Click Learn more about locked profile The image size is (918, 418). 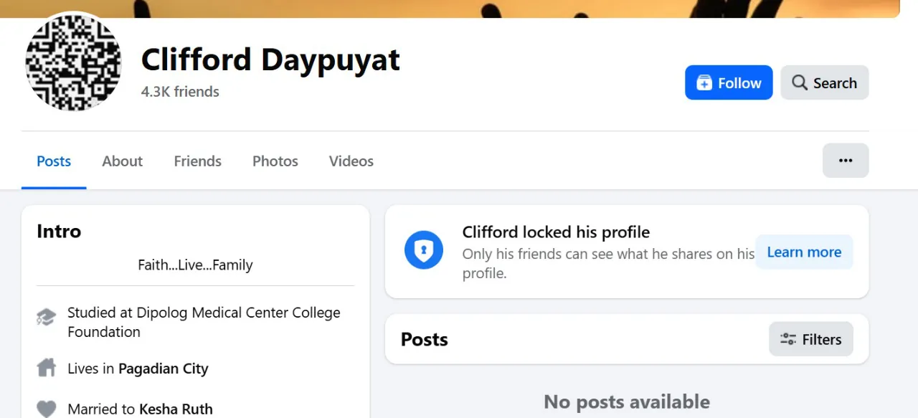[x=803, y=252]
